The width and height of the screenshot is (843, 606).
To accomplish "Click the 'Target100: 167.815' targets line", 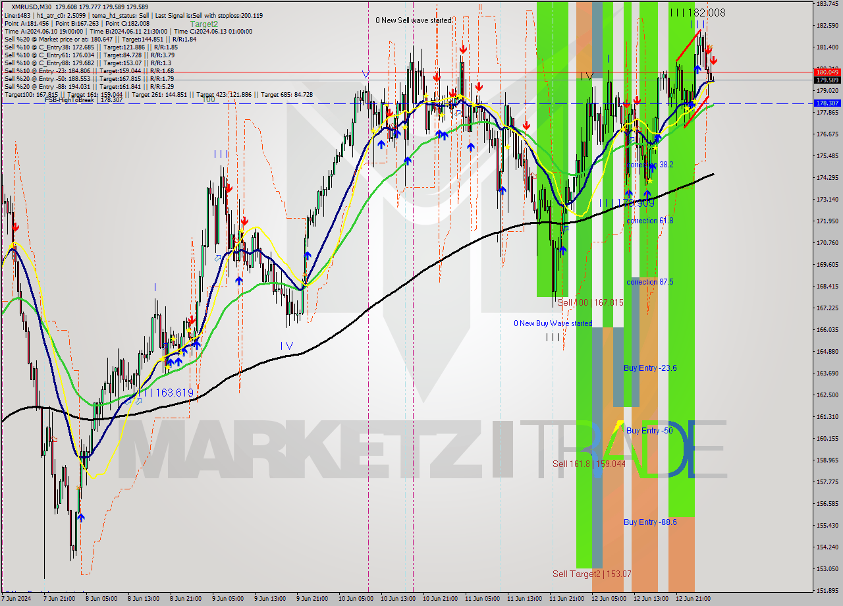I will [158, 94].
